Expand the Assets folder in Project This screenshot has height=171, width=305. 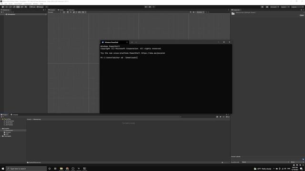[x=1, y=129]
